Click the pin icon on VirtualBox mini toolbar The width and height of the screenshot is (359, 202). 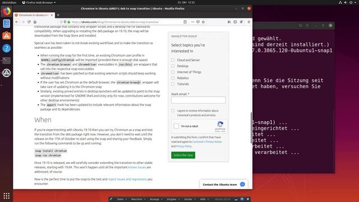tap(111, 199)
